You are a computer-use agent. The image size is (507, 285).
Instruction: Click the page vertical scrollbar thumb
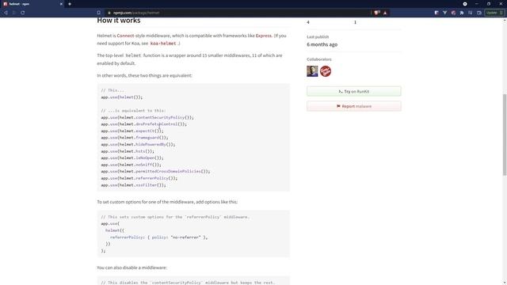(505, 135)
